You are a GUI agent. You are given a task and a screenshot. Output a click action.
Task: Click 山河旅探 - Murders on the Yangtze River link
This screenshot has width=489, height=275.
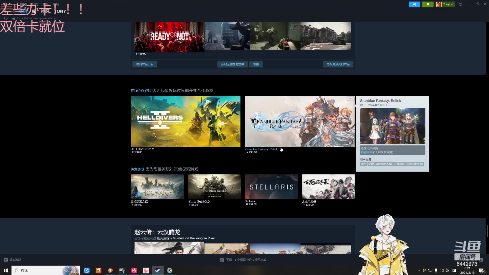click(x=186, y=238)
